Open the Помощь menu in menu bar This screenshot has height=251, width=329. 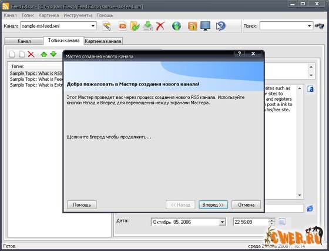[105, 15]
